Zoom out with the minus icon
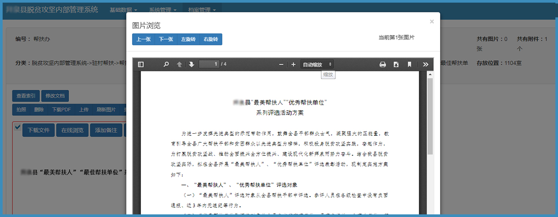The image size is (558, 217). [281, 64]
